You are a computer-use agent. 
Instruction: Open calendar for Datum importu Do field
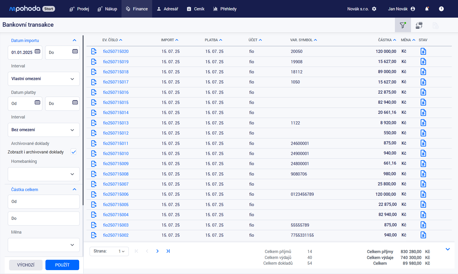tap(75, 51)
